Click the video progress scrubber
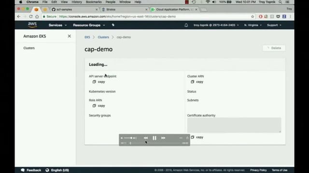This screenshot has width=309, height=173. coord(155,143)
